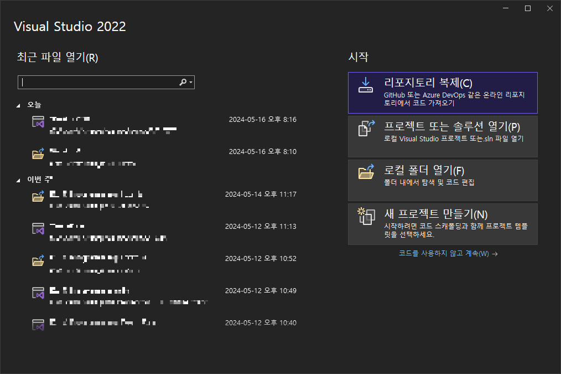The height and width of the screenshot is (374, 561).
Task: Maximize the Visual Studio 2022 window
Action: click(528, 8)
